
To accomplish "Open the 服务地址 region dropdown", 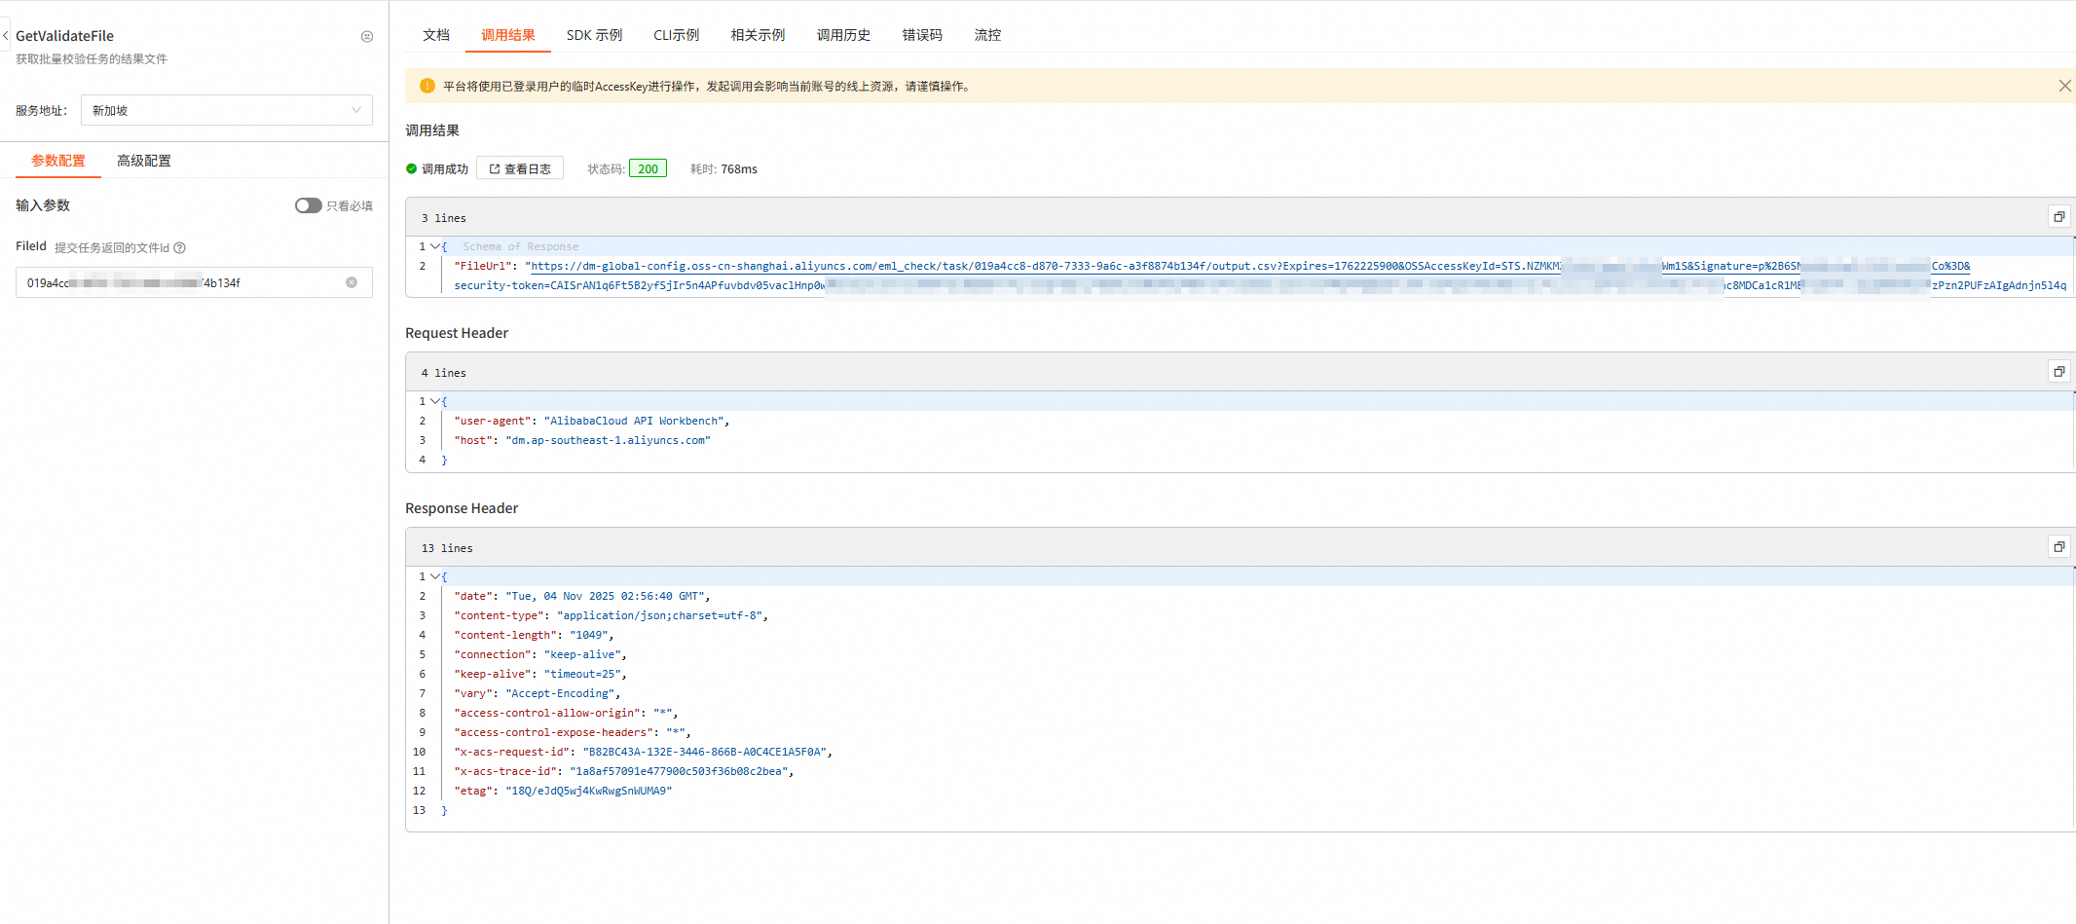I will click(227, 110).
